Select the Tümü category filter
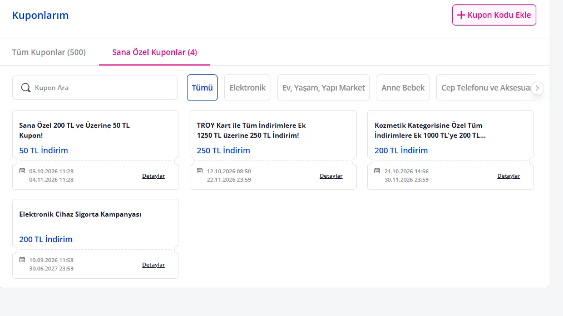This screenshot has width=563, height=316. 202,88
